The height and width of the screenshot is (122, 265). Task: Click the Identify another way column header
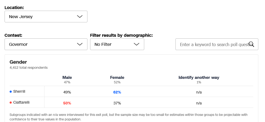[199, 78]
